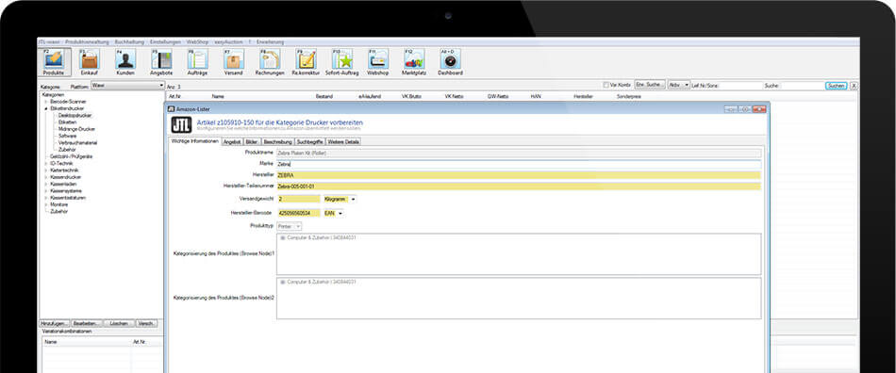Expand the Barcode-Scanner tree node
Image resolution: width=896 pixels, height=373 pixels.
pos(45,101)
